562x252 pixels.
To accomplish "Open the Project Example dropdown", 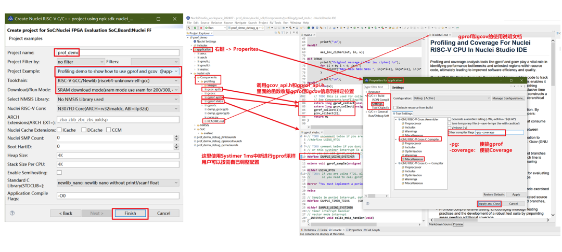I will tap(118, 71).
